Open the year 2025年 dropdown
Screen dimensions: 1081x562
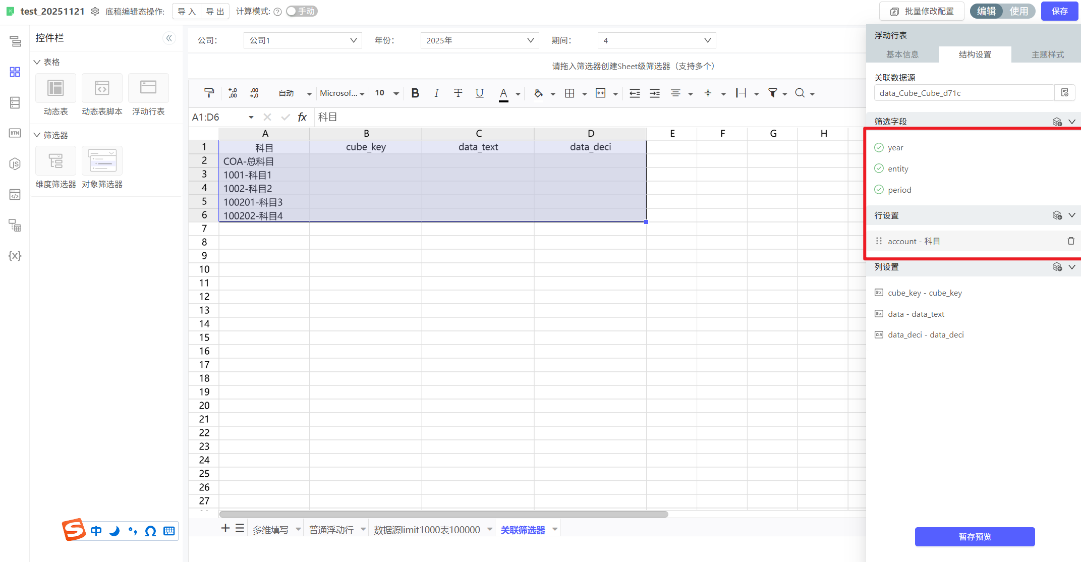(479, 40)
